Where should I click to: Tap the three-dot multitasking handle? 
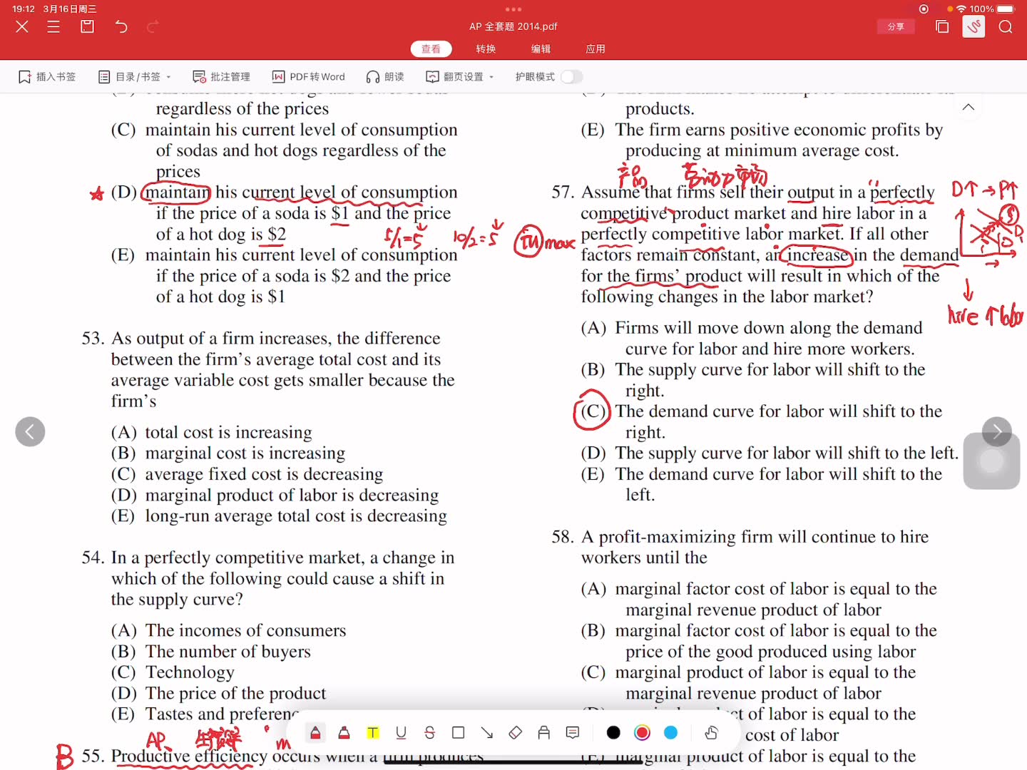click(x=513, y=9)
